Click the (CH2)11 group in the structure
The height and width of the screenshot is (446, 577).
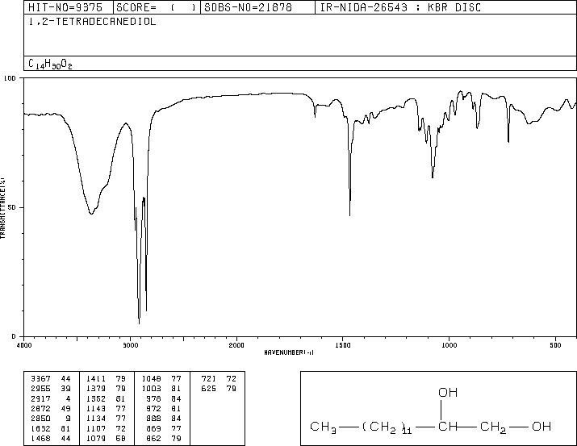tap(387, 427)
